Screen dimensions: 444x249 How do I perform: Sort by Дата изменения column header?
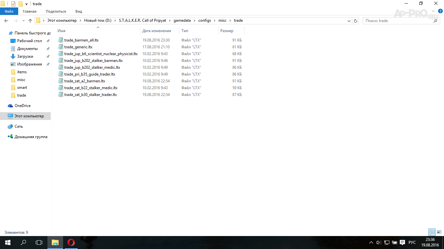160,31
